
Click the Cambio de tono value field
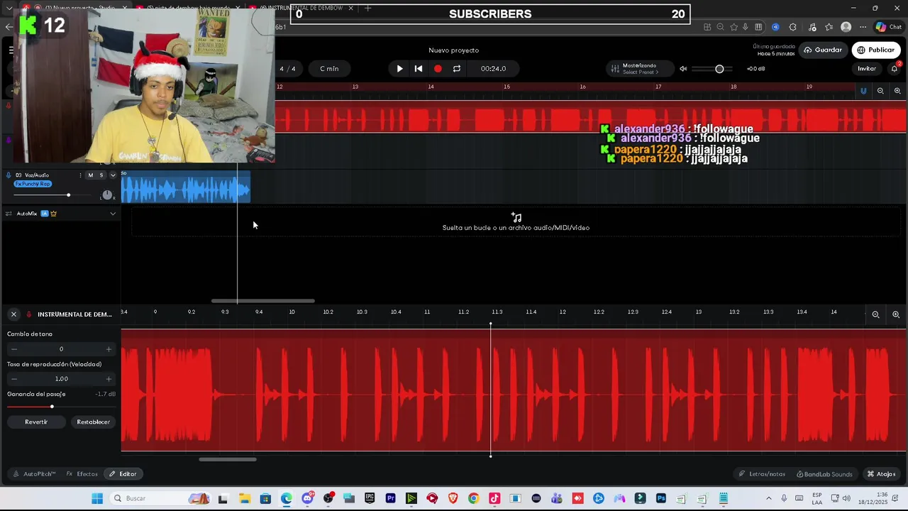coord(61,349)
